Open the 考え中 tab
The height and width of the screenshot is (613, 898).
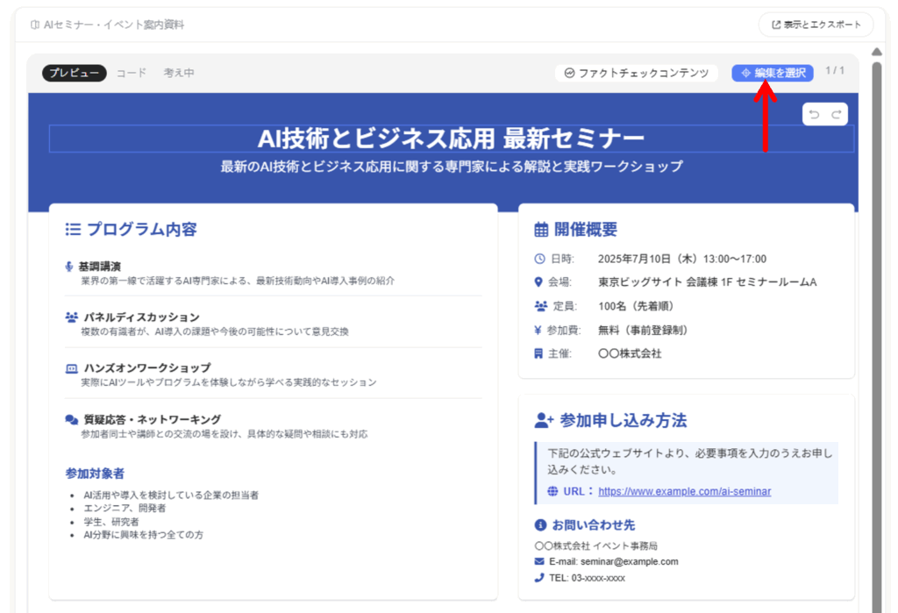(x=179, y=73)
